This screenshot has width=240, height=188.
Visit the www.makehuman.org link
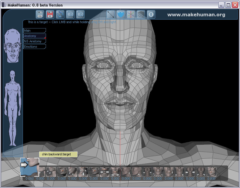point(196,15)
